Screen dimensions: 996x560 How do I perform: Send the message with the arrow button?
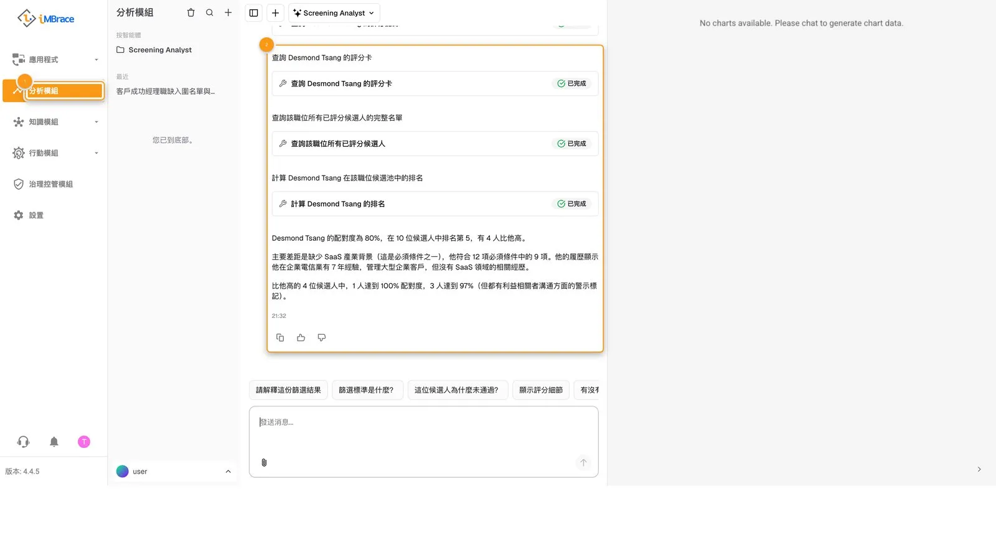pyautogui.click(x=583, y=462)
